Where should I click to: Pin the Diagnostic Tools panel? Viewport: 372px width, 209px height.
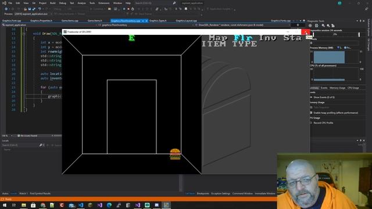click(x=360, y=21)
